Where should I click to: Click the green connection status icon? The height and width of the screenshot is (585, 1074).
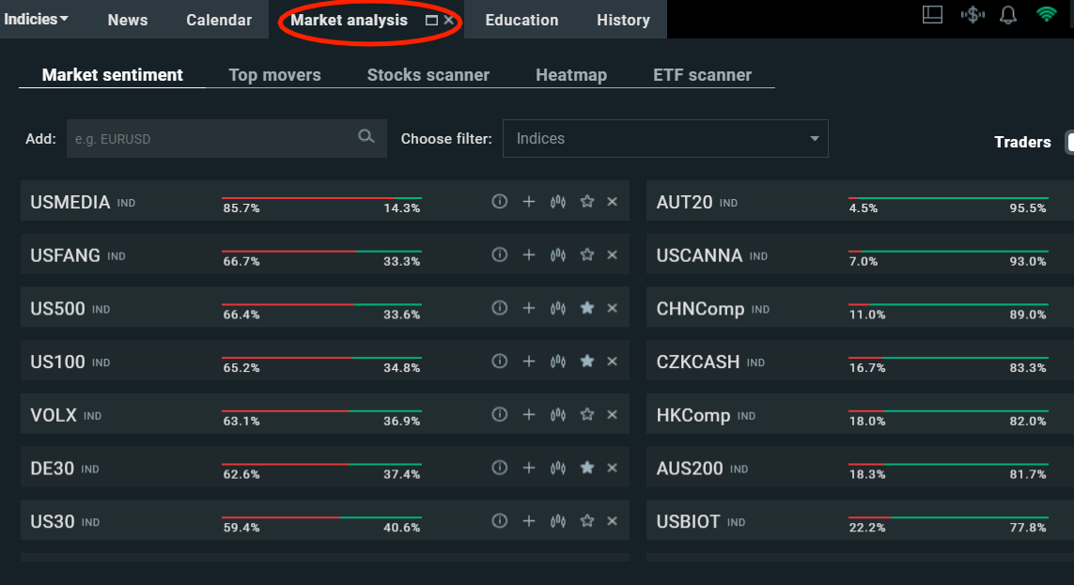coord(1046,15)
